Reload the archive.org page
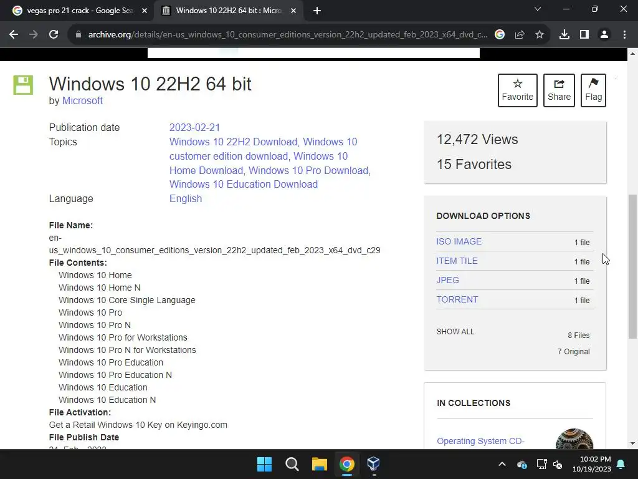Viewport: 638px width, 479px height. [54, 35]
